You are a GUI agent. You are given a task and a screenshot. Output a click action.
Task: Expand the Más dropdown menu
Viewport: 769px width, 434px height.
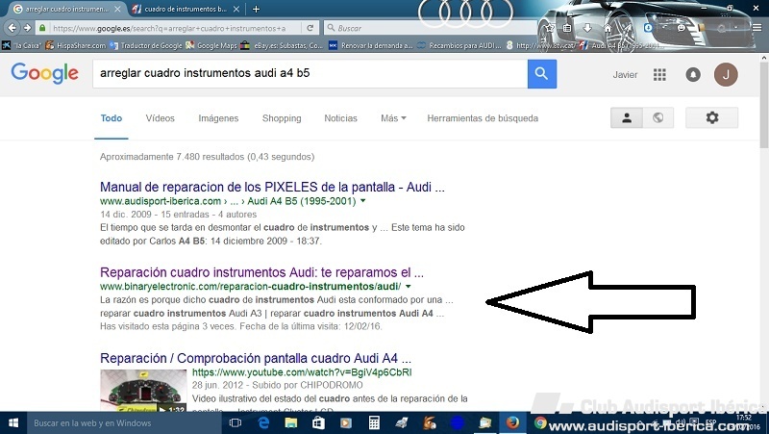coord(392,118)
